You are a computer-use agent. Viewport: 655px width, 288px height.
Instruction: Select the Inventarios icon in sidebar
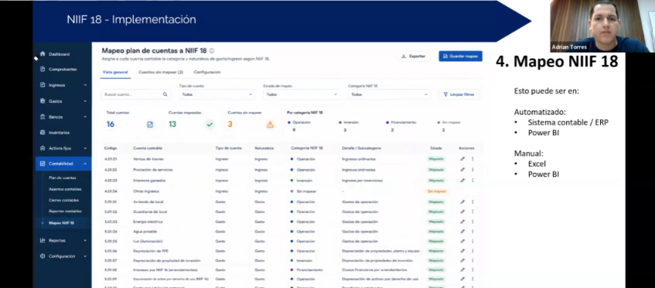(43, 133)
